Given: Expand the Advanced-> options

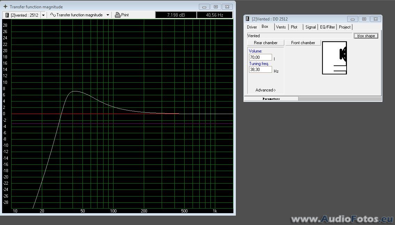Looking at the screenshot, I should [265, 90].
